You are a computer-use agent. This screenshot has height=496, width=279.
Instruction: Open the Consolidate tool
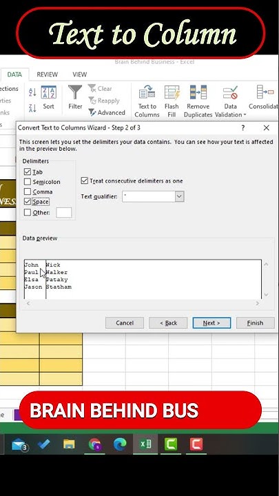pyautogui.click(x=263, y=97)
